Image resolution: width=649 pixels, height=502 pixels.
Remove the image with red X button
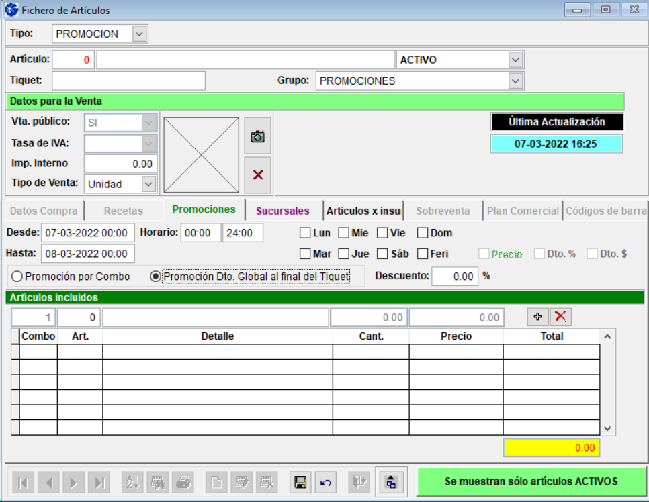(257, 174)
